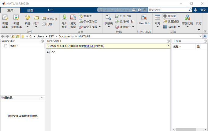The height and width of the screenshot is (131, 208).
Task: Open the 收藏夹 (Favorites) menu
Action: pos(109,21)
